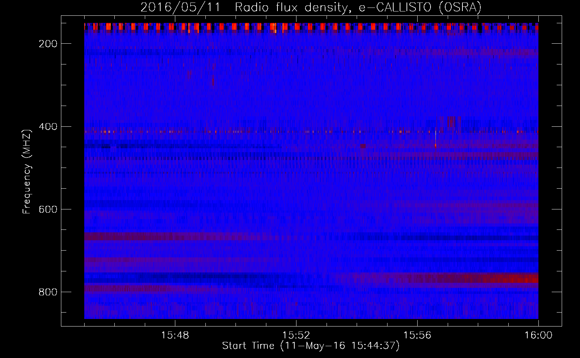This screenshot has height=358, width=580.
Task: Click the plot title with date 2016/05/11
Action: pyautogui.click(x=311, y=7)
